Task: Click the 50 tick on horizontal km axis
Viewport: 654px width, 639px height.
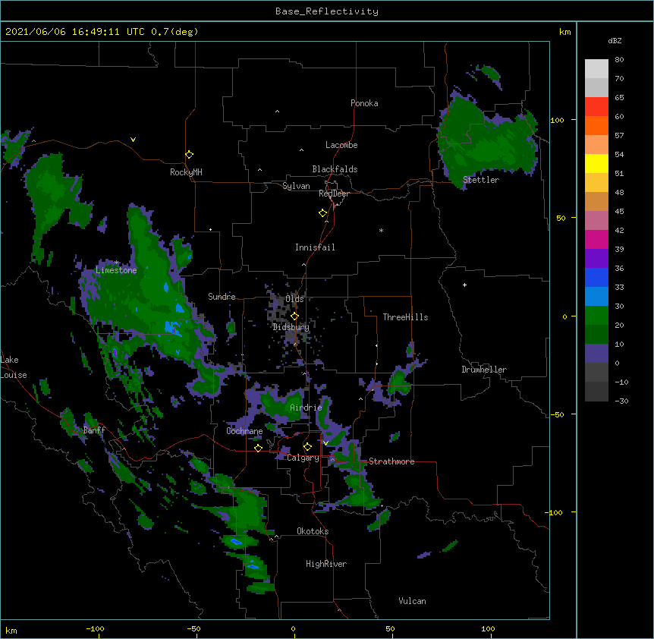Action: click(390, 628)
